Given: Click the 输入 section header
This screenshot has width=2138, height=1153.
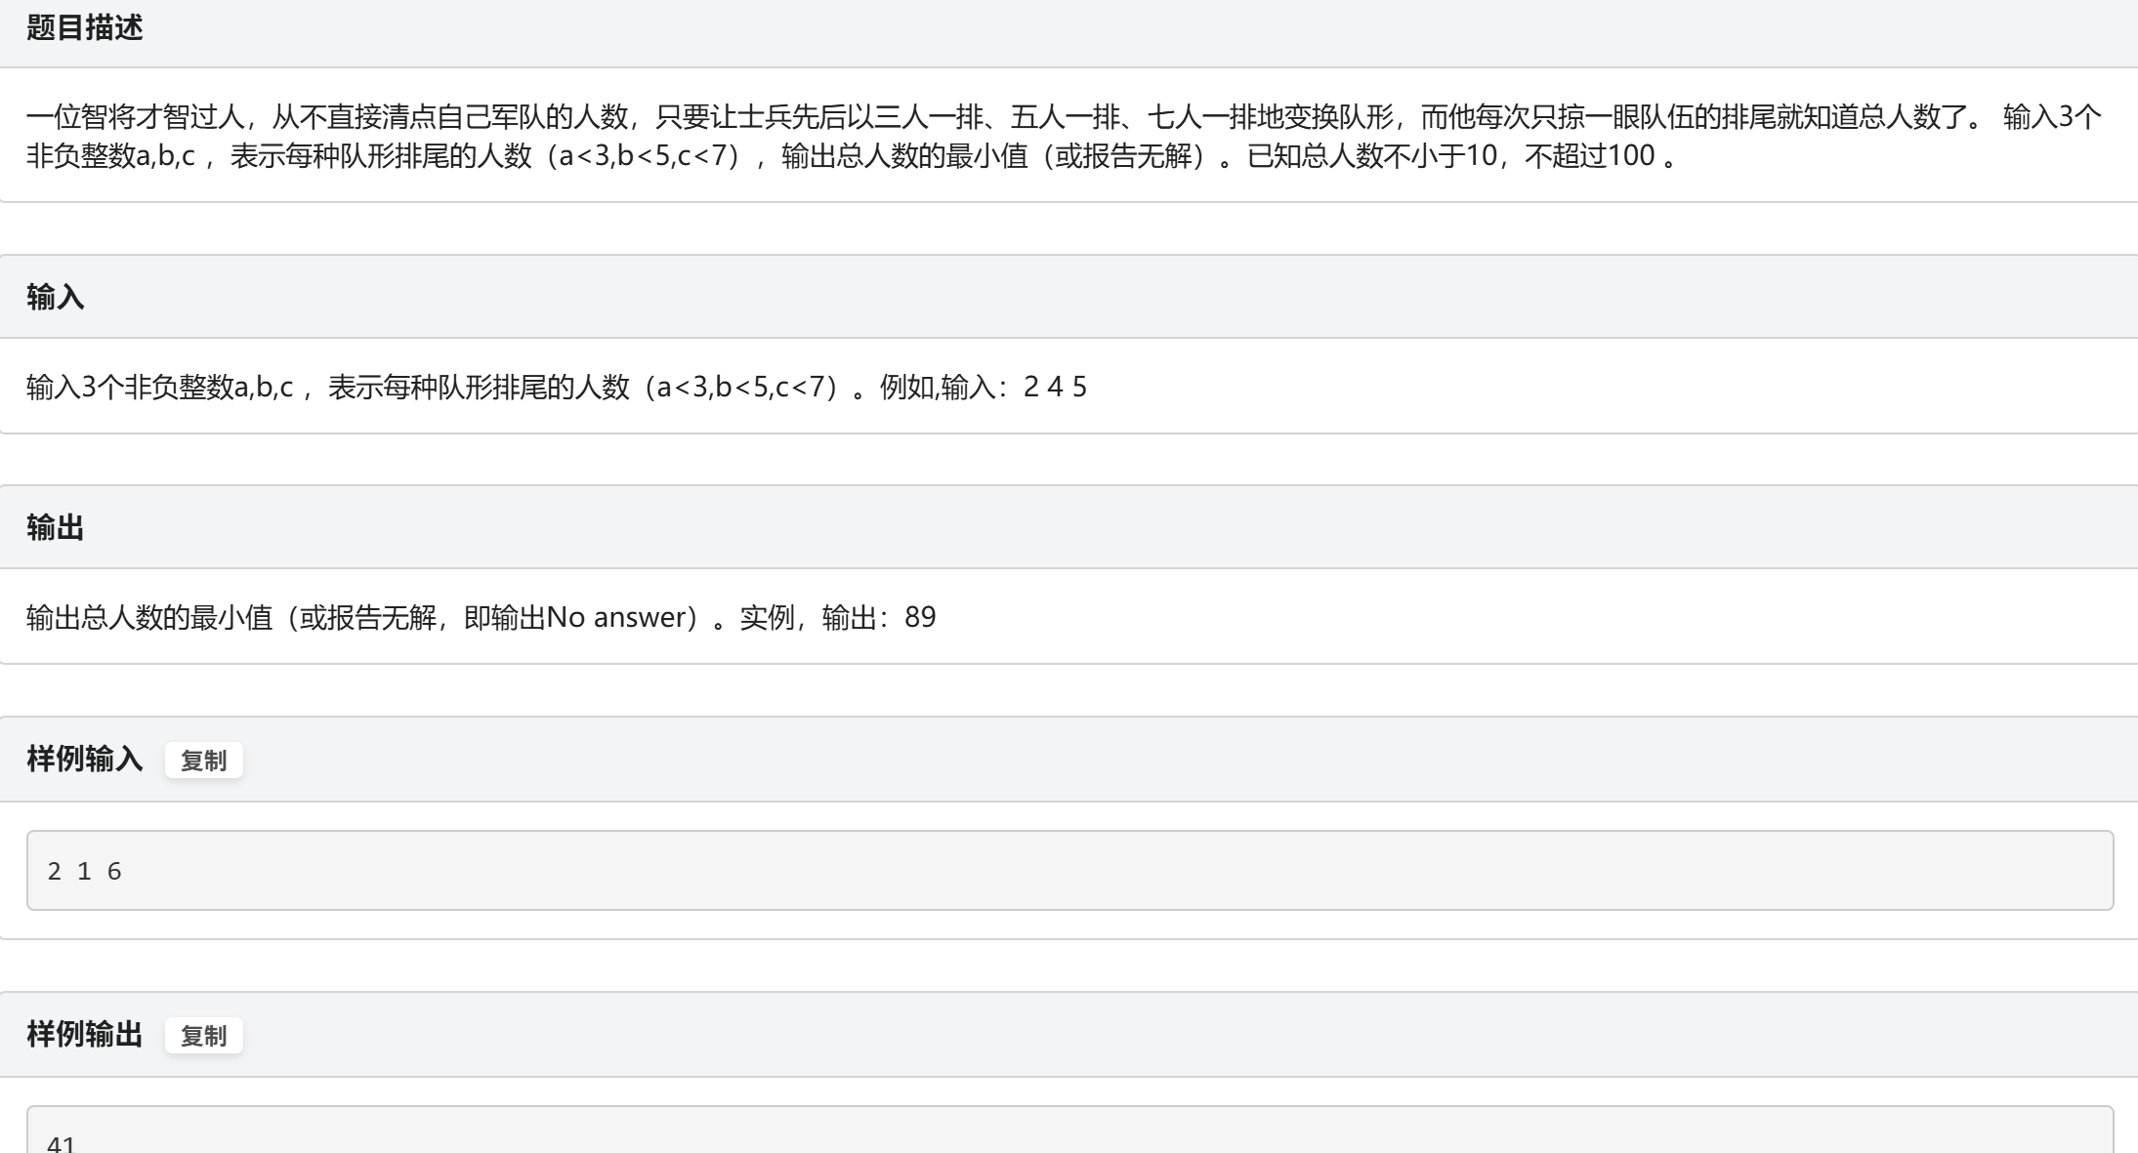Looking at the screenshot, I should 54,295.
